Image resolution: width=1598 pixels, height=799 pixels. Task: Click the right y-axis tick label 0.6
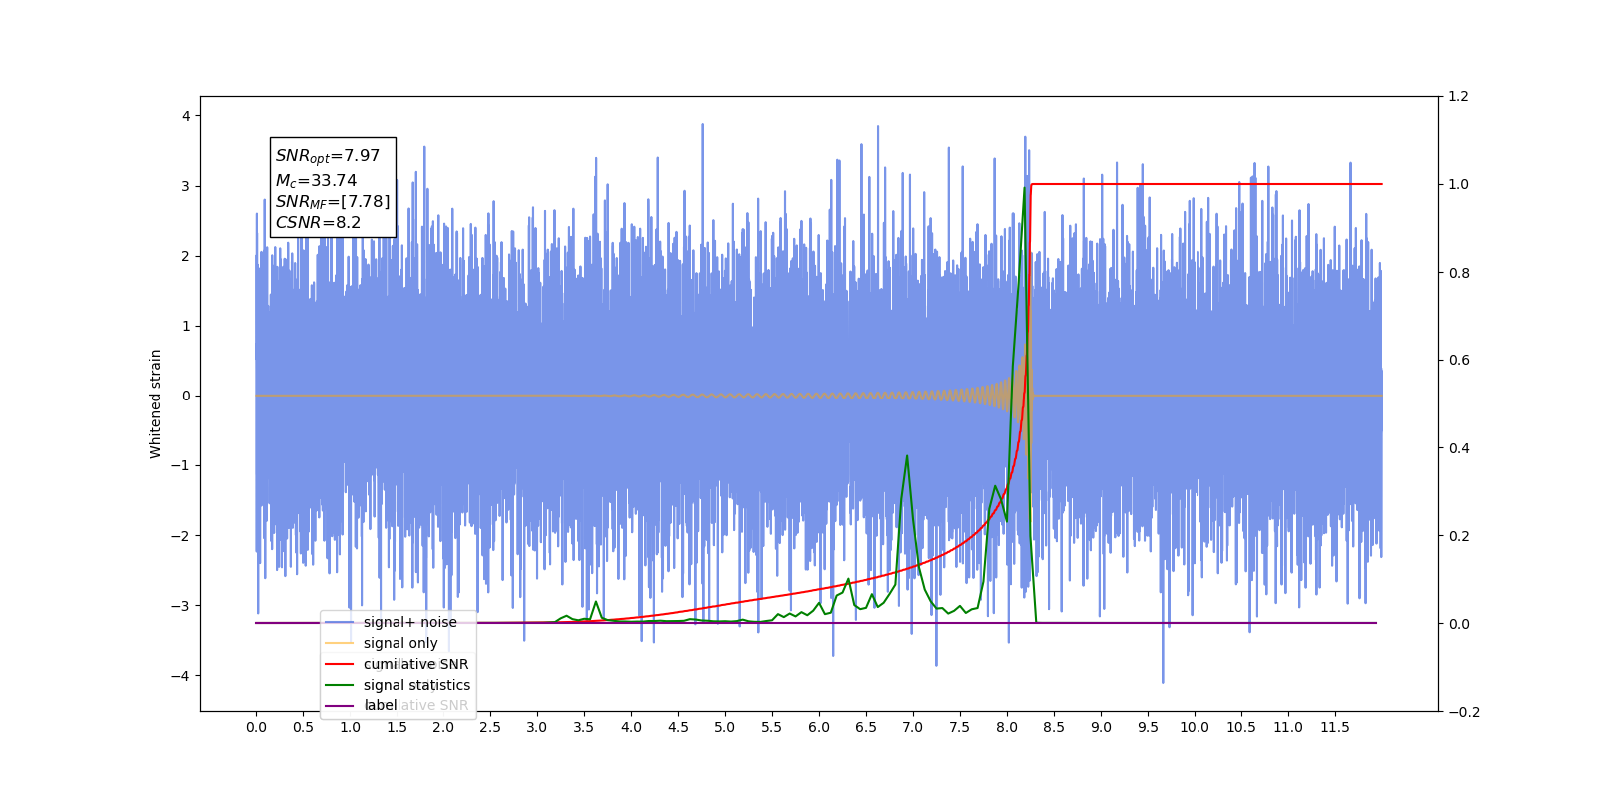pyautogui.click(x=1458, y=361)
